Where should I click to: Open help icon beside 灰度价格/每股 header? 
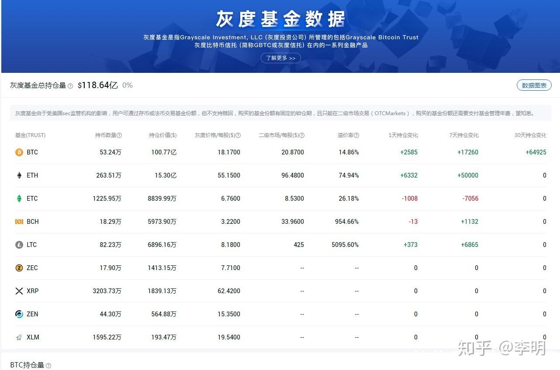[x=239, y=135]
